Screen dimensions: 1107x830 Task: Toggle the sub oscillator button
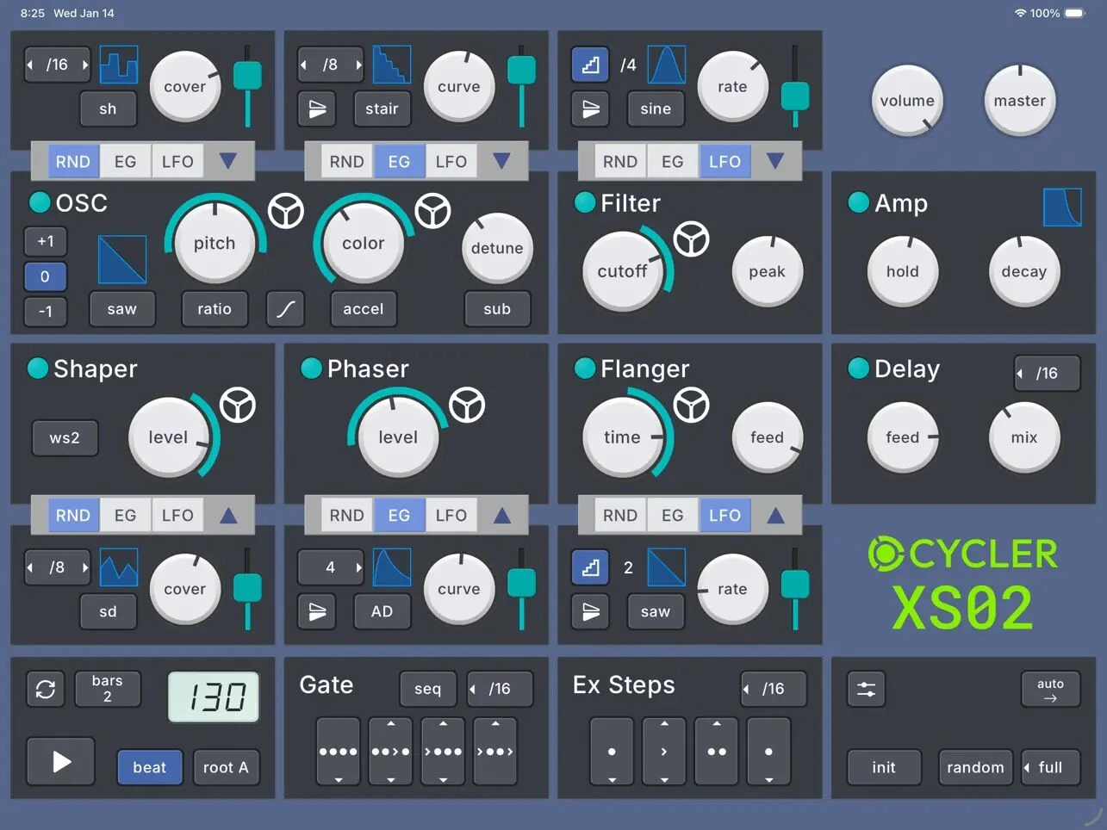coord(497,309)
